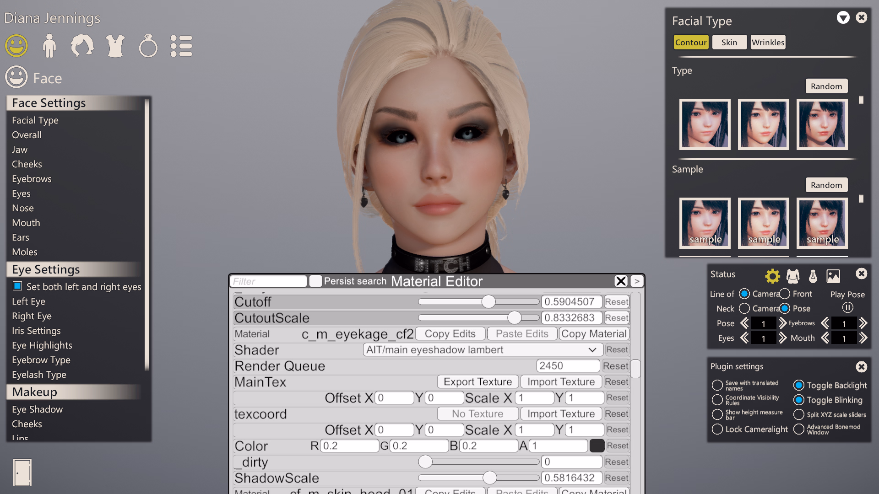
Task: Switch to the Wrinkles tab
Action: pos(768,42)
